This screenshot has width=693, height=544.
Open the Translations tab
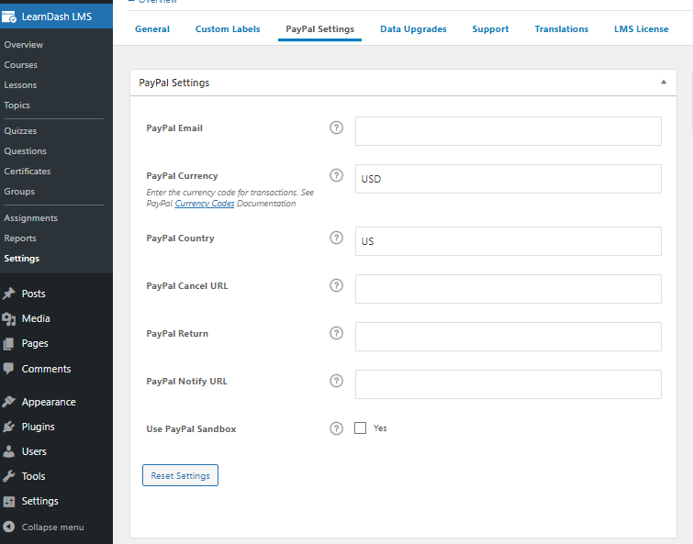pyautogui.click(x=562, y=29)
